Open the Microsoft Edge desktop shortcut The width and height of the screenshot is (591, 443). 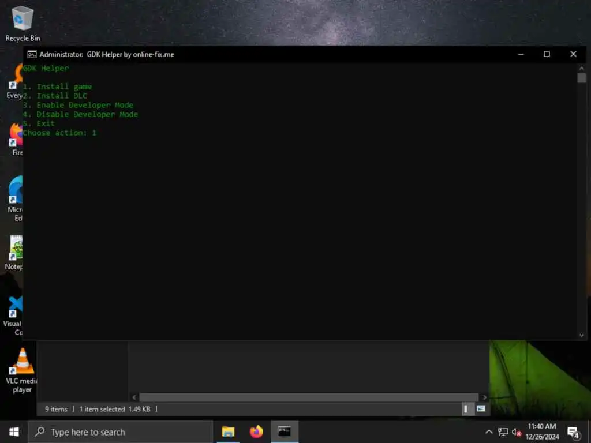[15, 198]
